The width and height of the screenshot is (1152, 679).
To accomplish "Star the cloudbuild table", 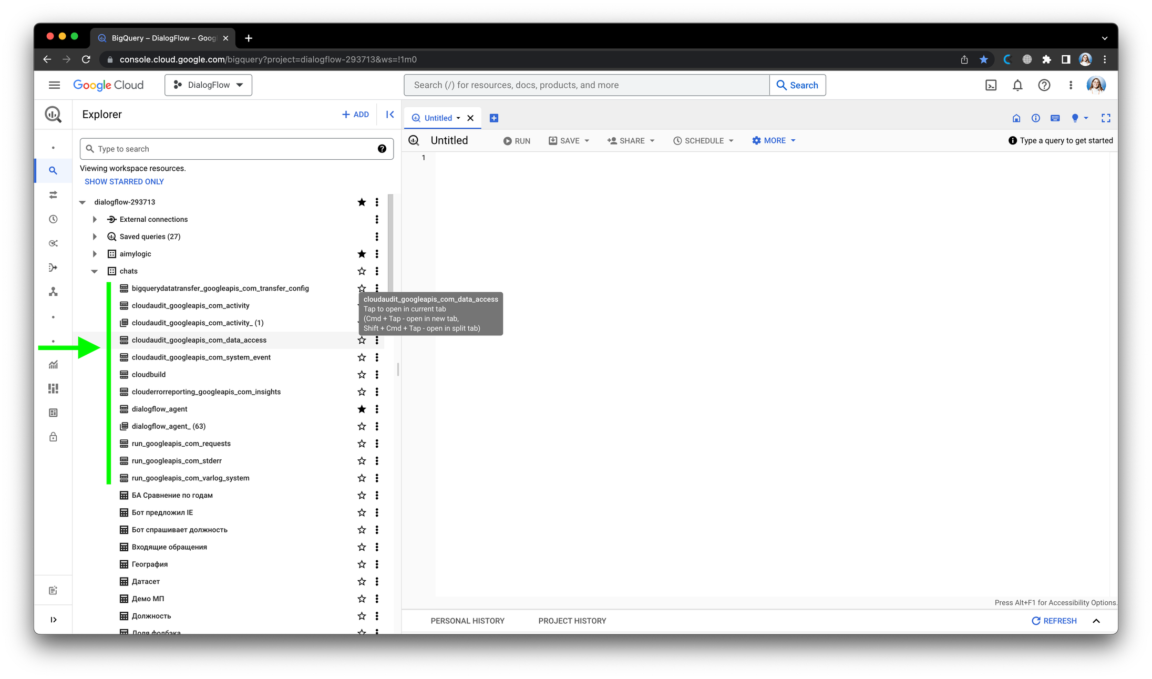I will click(362, 375).
